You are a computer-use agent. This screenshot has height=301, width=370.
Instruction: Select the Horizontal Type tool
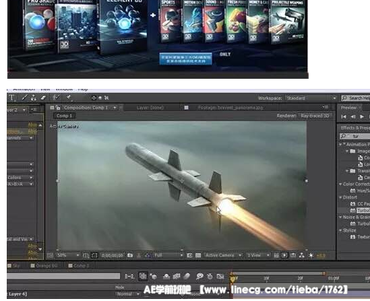[11, 98]
